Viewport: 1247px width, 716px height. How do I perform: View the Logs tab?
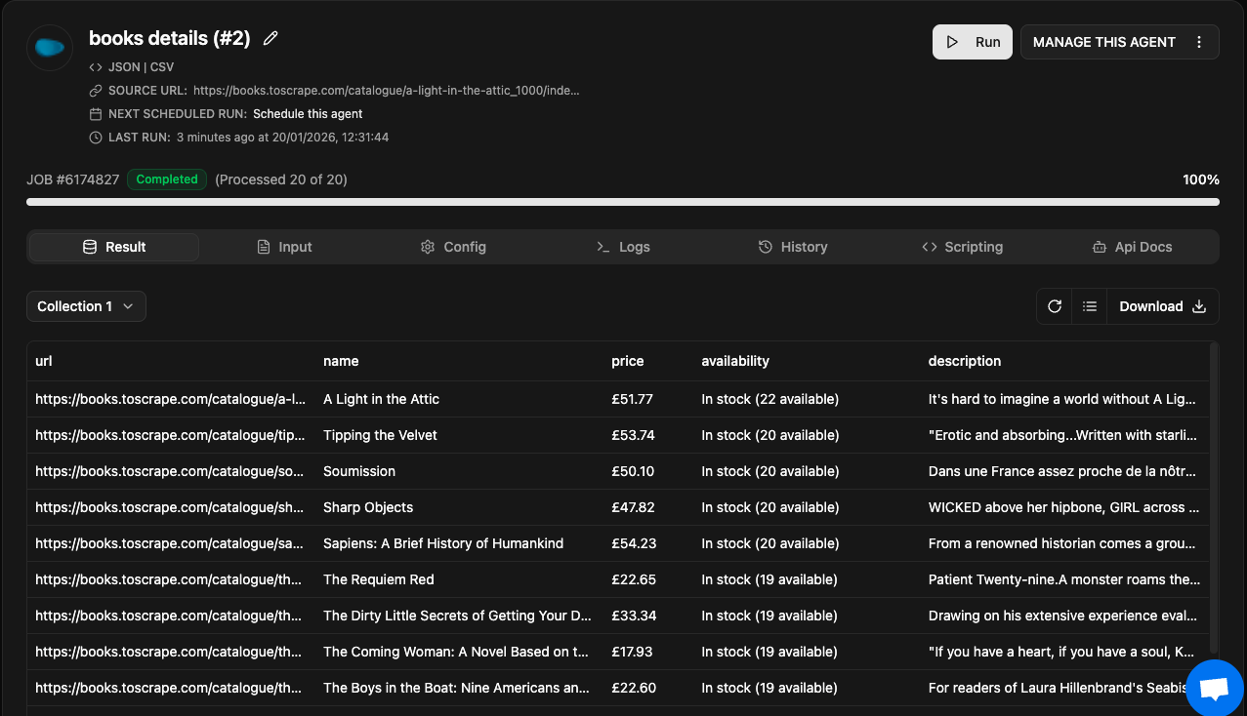pyautogui.click(x=623, y=247)
